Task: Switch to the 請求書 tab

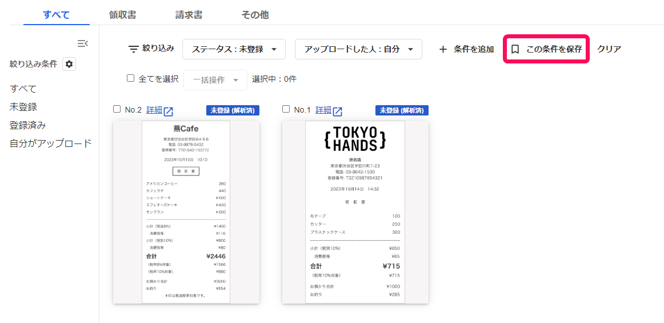Action: click(x=189, y=15)
